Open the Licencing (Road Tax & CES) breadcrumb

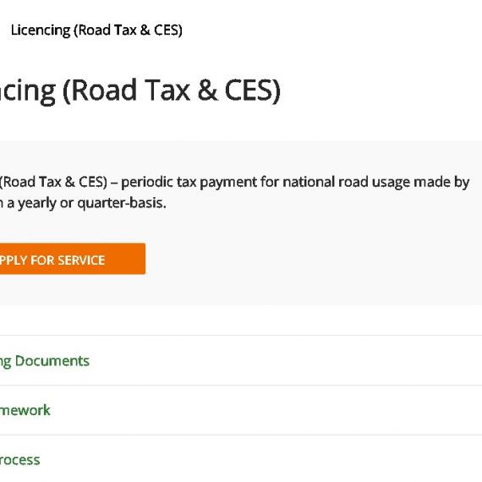[96, 30]
